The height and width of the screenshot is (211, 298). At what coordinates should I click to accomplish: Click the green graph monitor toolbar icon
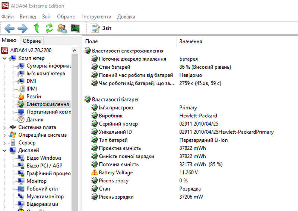[x=76, y=28]
